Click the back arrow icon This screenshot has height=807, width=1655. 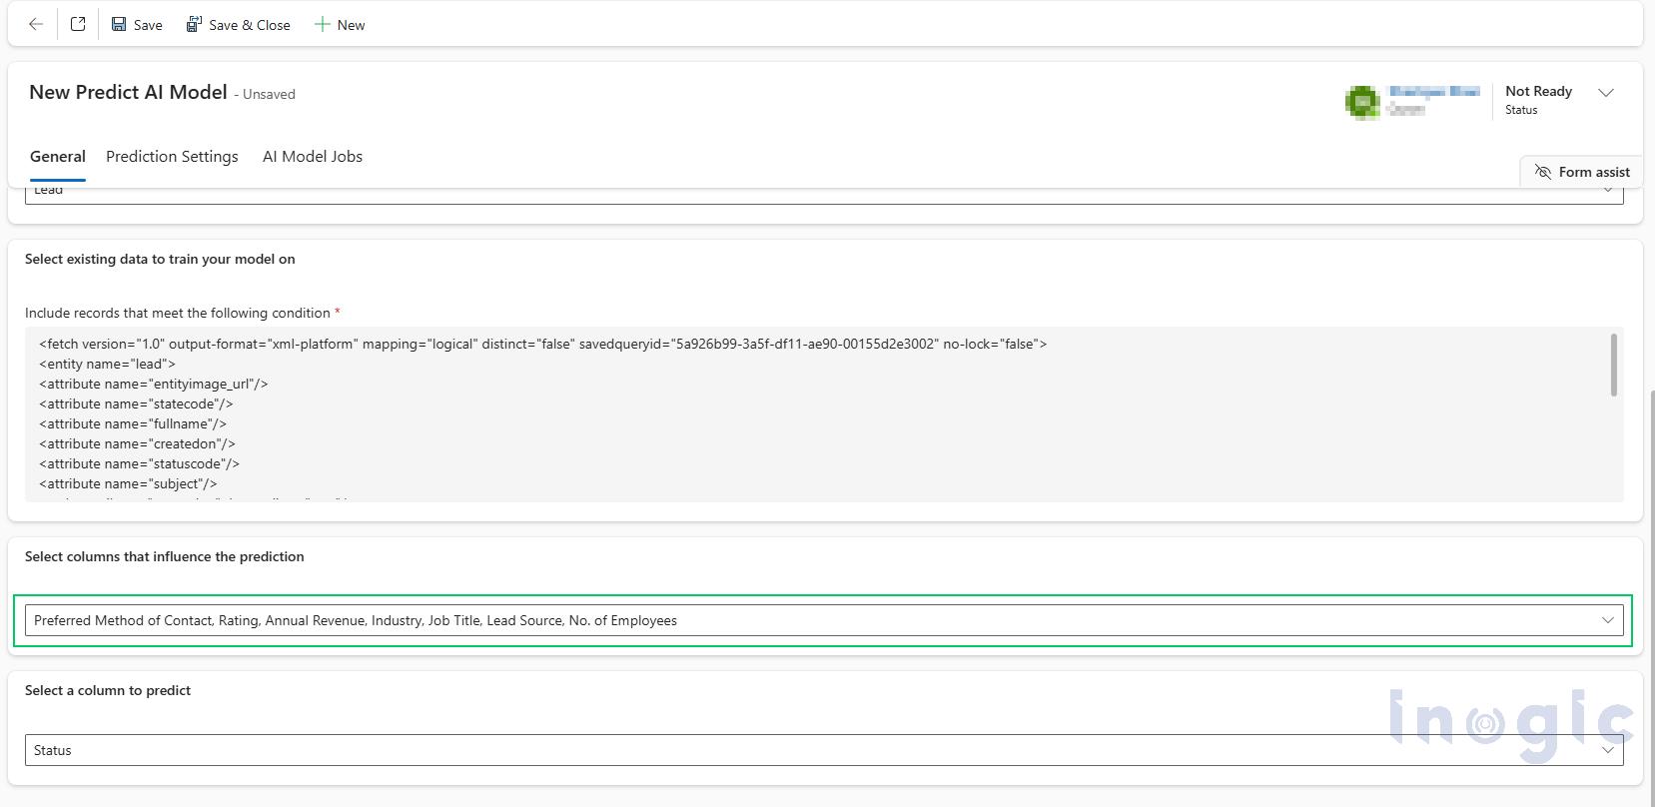(x=36, y=25)
